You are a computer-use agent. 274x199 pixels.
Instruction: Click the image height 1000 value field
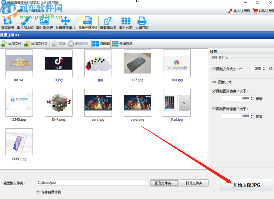(x=235, y=116)
